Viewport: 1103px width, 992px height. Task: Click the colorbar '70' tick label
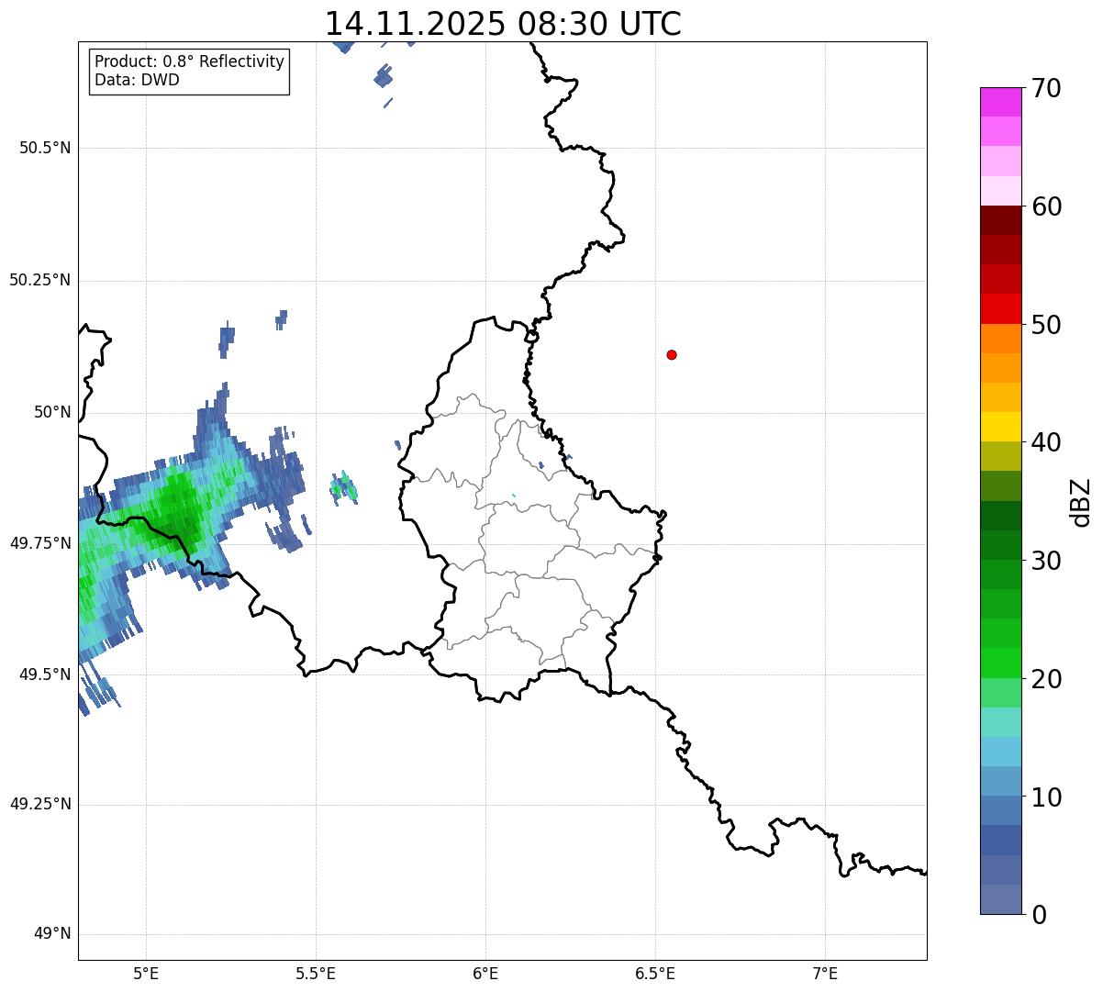(x=1046, y=88)
